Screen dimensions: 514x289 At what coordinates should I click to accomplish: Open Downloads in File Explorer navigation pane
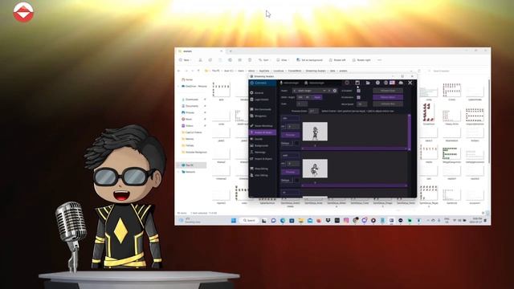[190, 100]
